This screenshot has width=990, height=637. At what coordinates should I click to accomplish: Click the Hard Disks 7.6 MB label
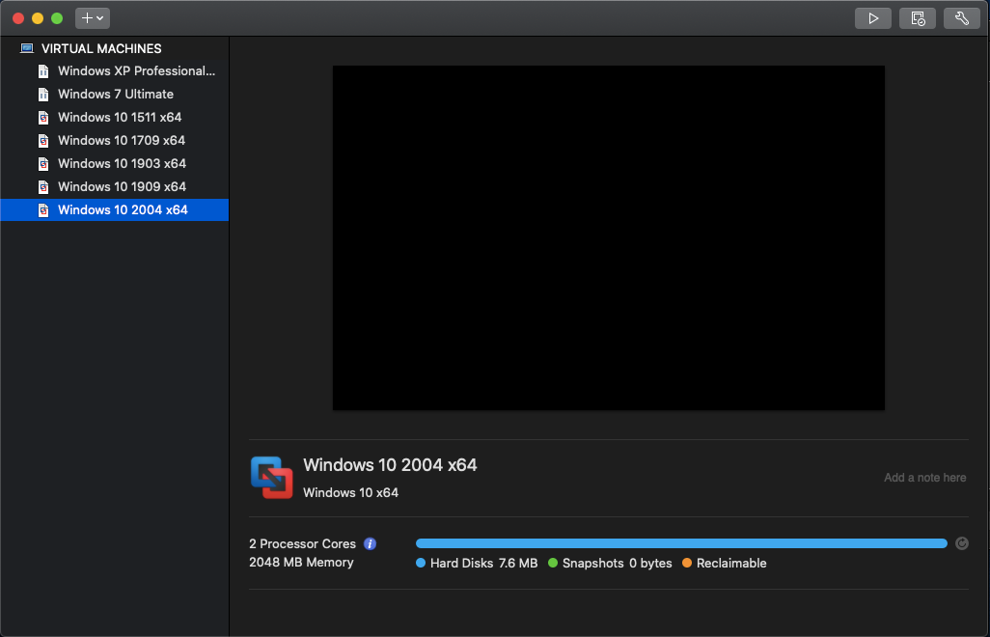coord(483,563)
